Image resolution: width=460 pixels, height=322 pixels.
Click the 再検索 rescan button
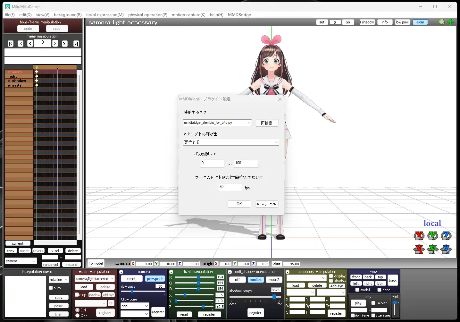click(x=267, y=123)
